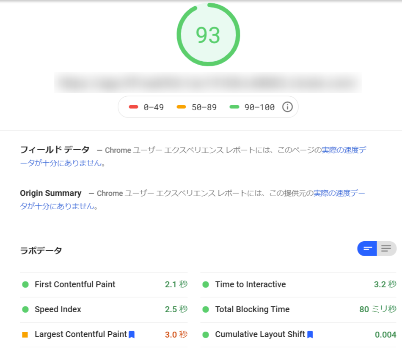Click the green dot beside First Contentful Paint

click(25, 284)
